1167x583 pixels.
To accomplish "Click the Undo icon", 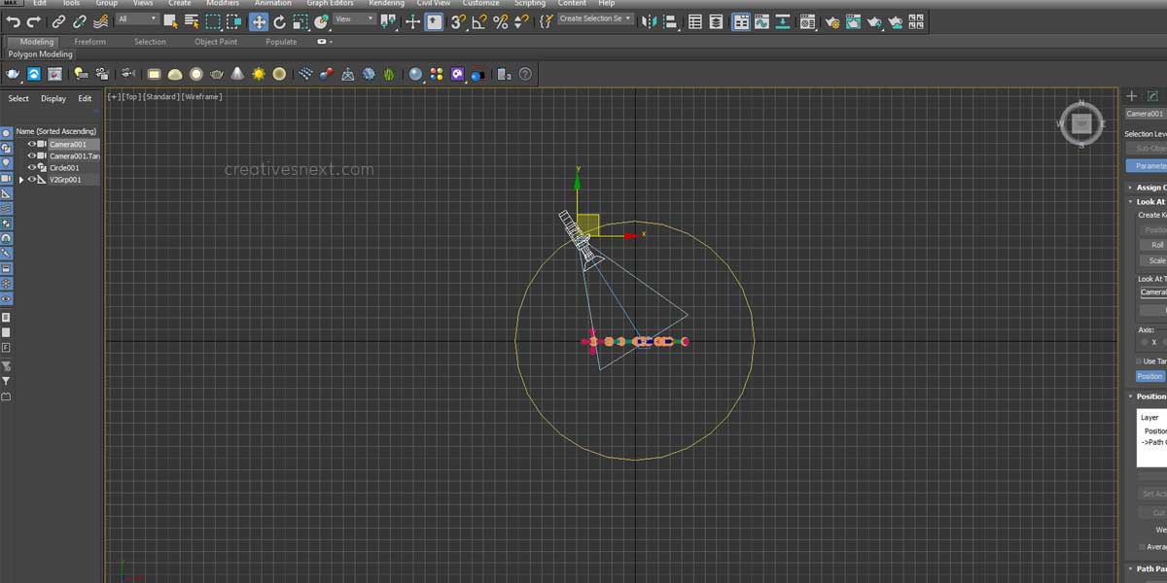I will (x=15, y=19).
